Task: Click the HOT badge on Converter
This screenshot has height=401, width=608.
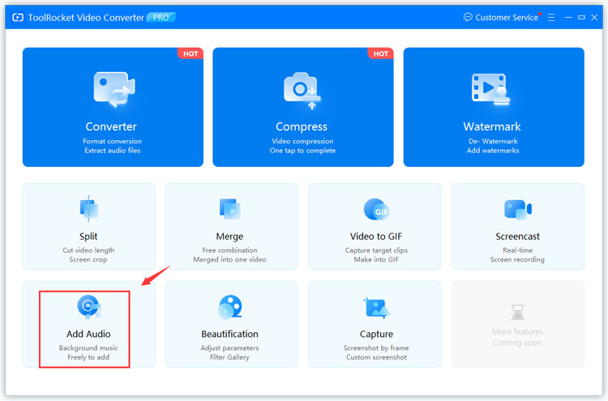Action: [x=191, y=53]
